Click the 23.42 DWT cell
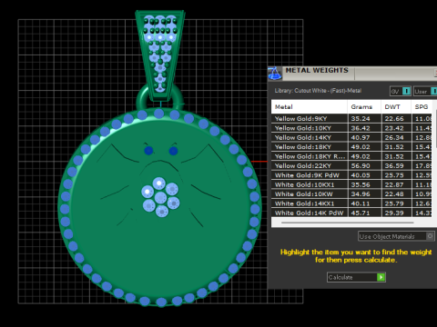This screenshot has width=437, height=327. 396,128
